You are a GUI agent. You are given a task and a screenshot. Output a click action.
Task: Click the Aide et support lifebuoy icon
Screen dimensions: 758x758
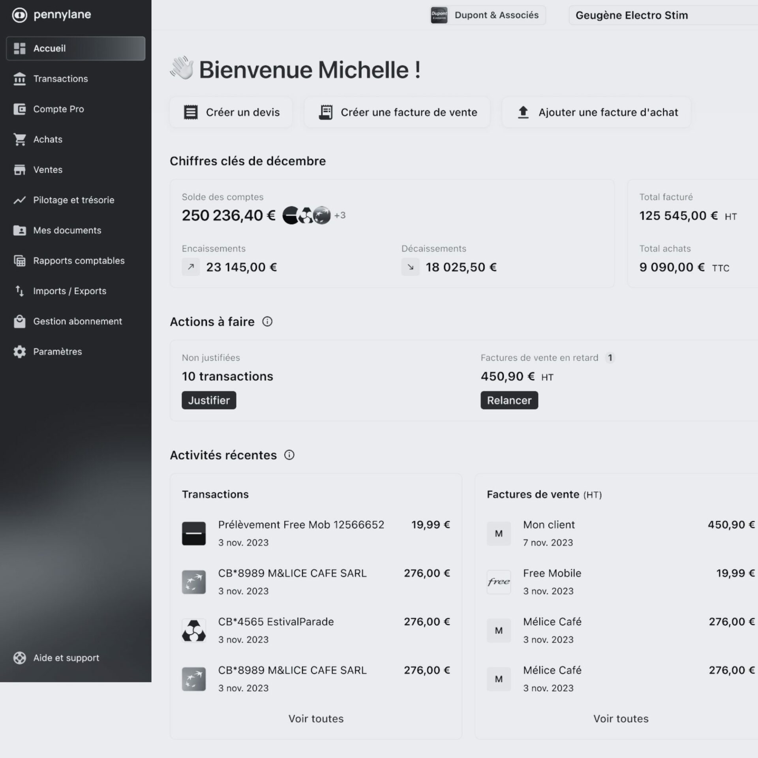coord(19,658)
